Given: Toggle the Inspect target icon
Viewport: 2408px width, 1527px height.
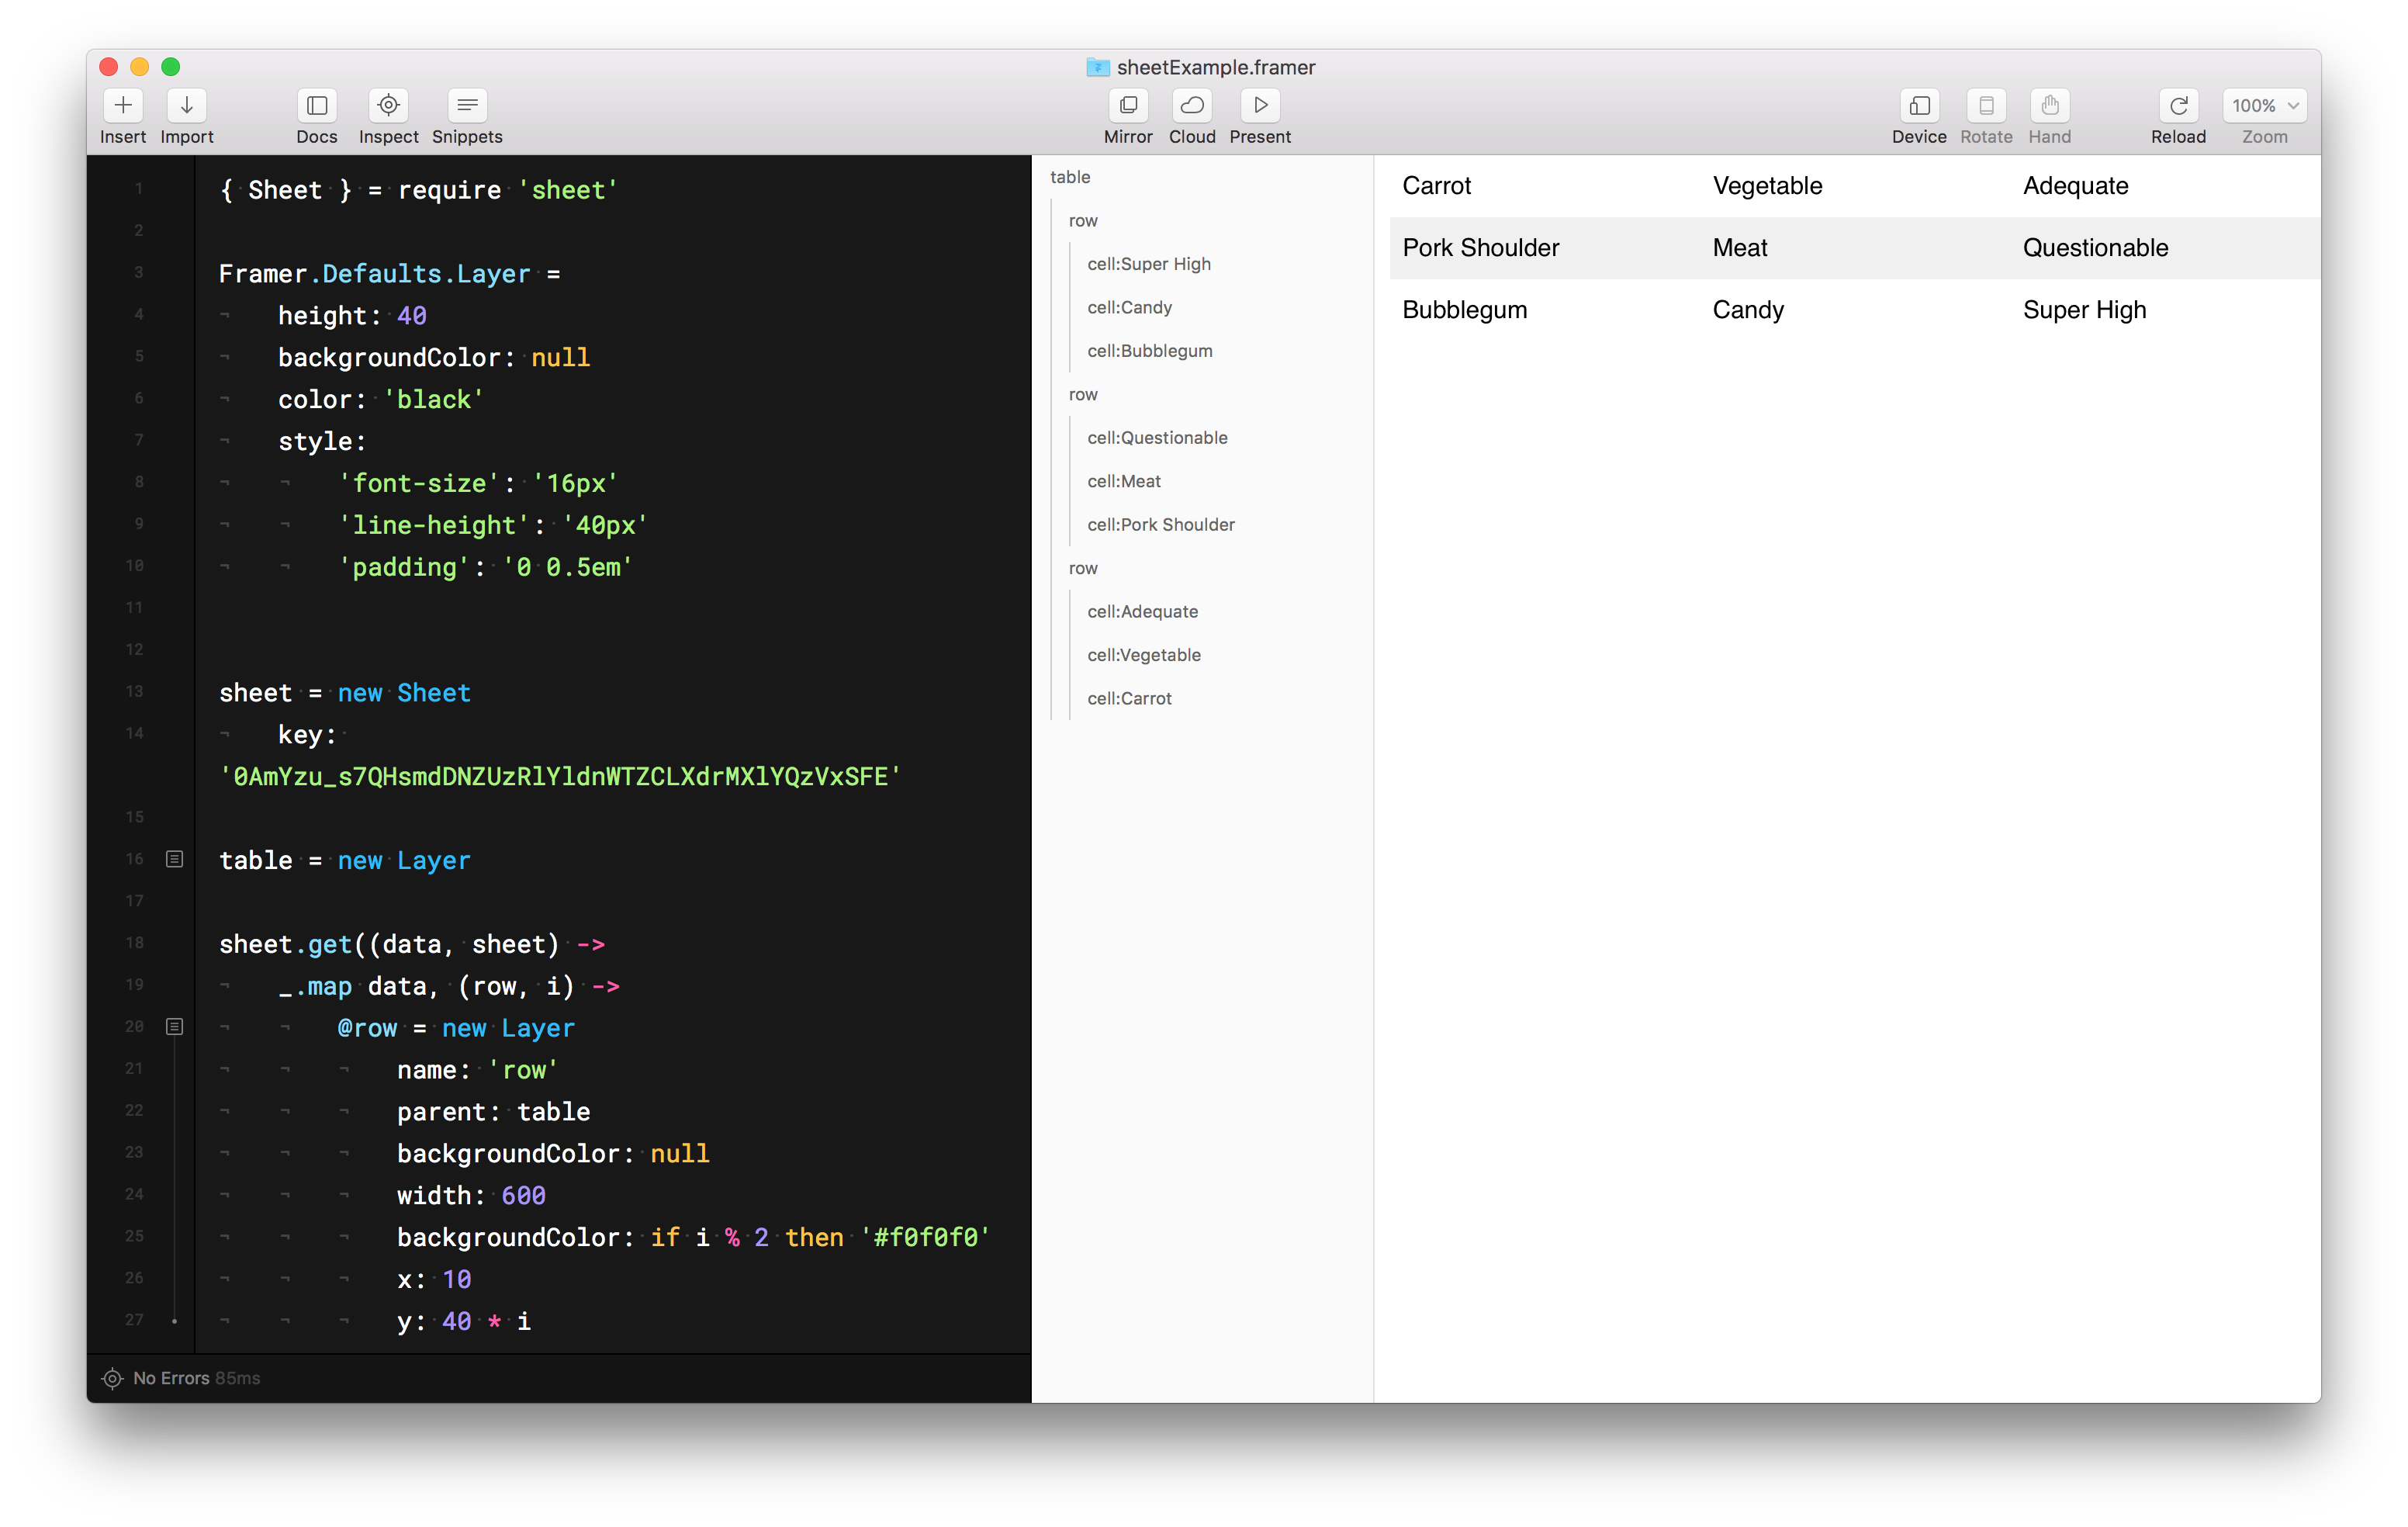Looking at the screenshot, I should tap(388, 105).
